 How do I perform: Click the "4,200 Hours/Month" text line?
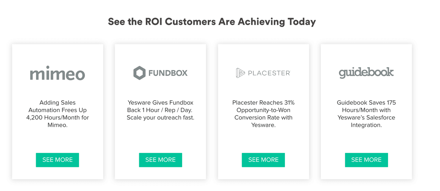point(57,117)
